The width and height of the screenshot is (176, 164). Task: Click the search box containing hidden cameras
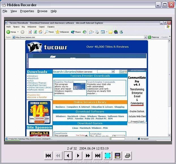point(87,72)
